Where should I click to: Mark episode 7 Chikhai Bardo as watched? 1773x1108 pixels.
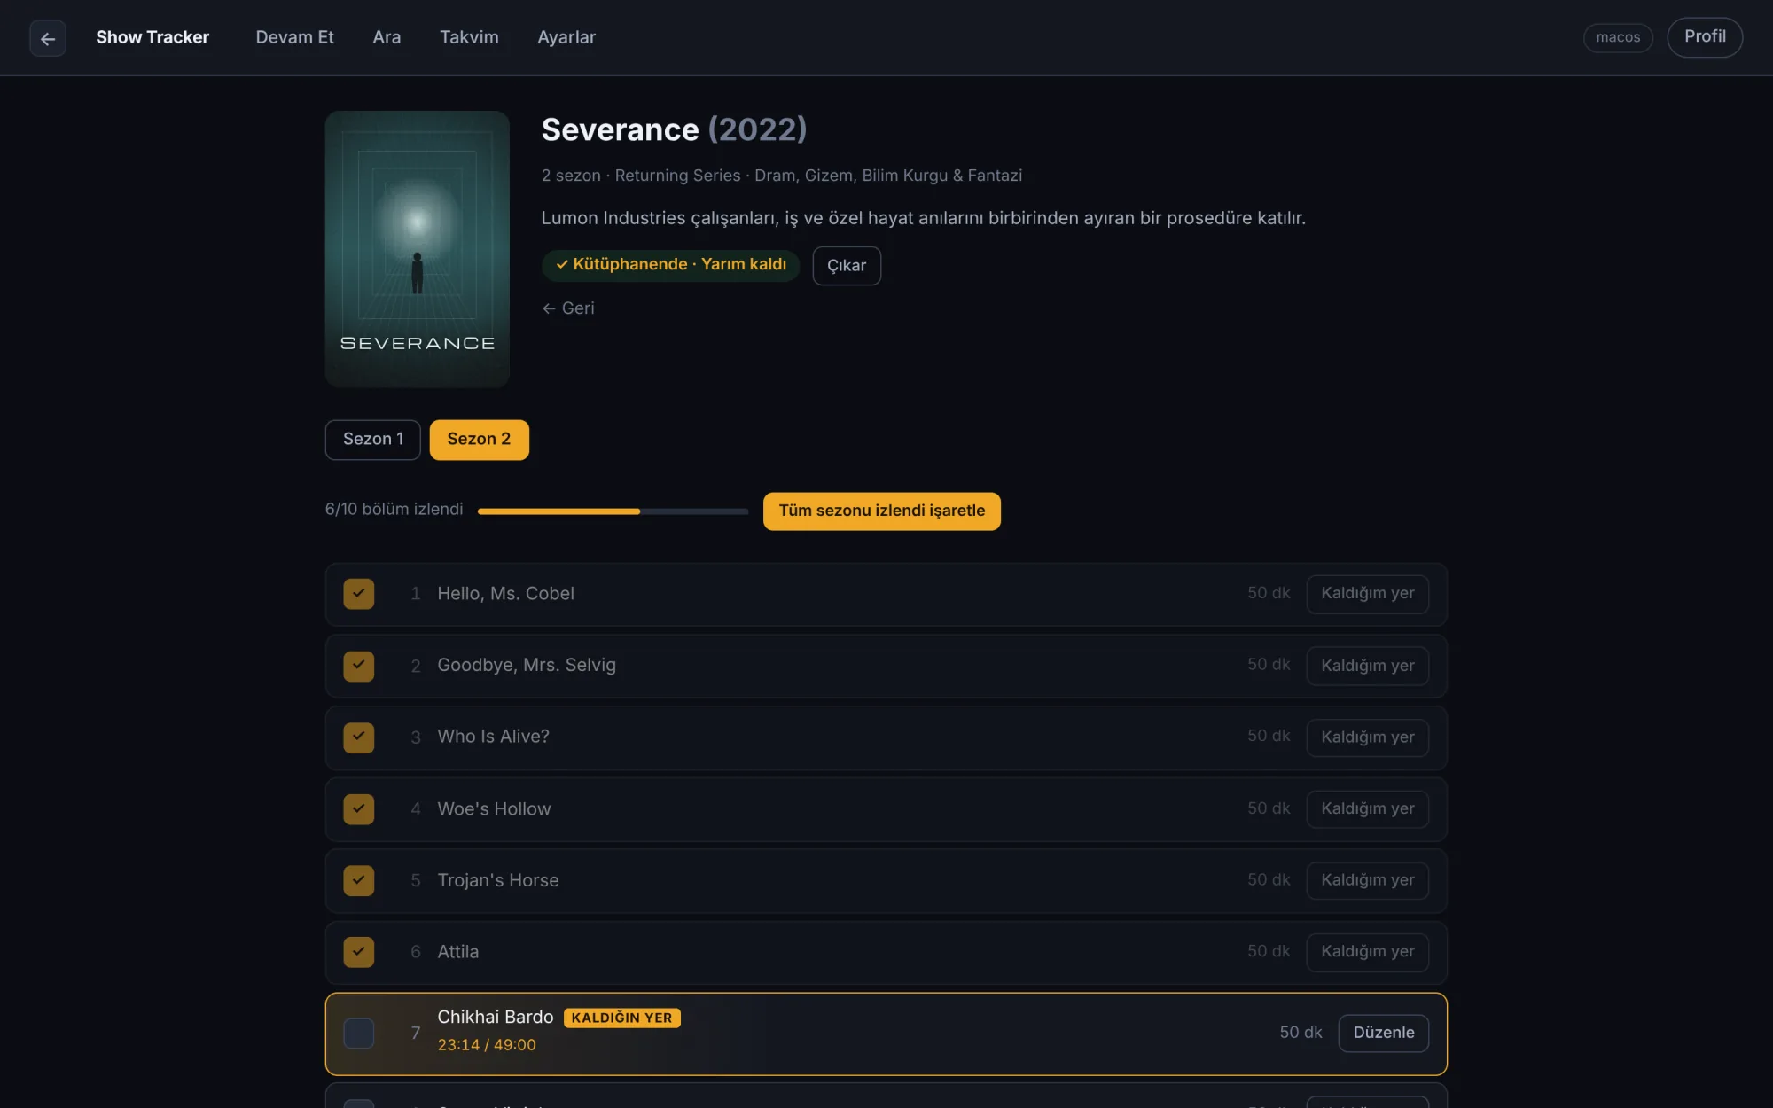tap(359, 1034)
